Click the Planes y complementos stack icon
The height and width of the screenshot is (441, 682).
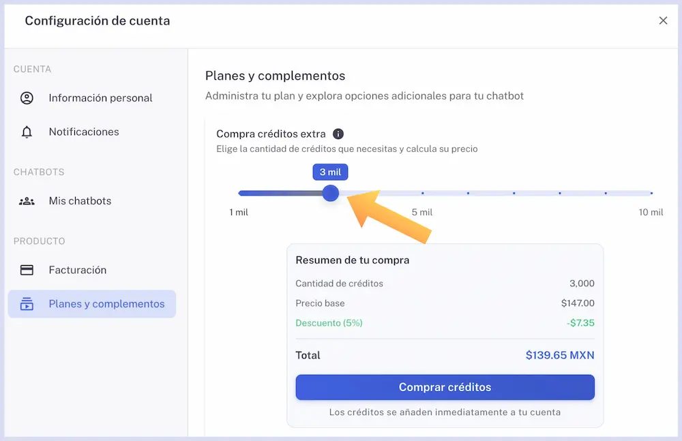(x=27, y=304)
